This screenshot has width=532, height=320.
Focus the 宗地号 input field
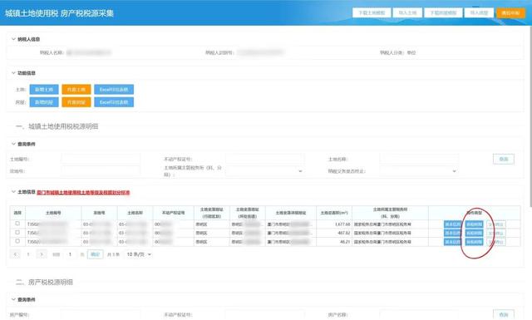click(x=101, y=171)
